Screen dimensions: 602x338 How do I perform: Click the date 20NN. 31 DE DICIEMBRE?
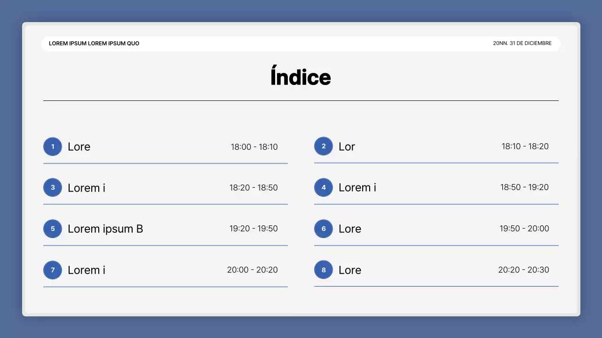click(522, 44)
